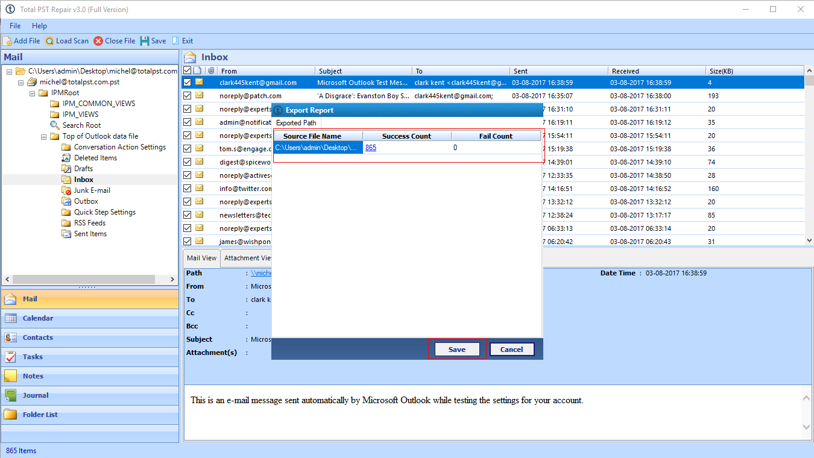Click the 865 Items status bar text
814x458 pixels.
21,451
